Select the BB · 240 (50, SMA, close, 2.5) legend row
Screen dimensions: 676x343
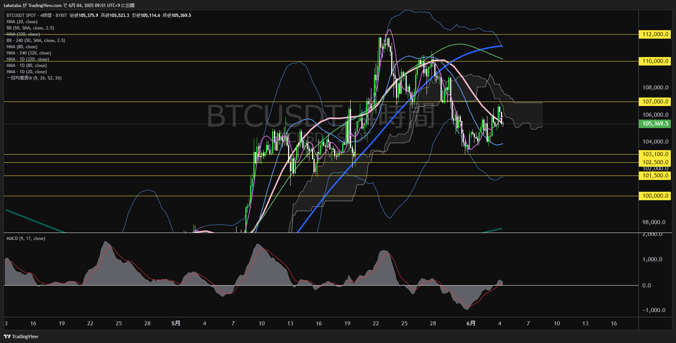36,40
